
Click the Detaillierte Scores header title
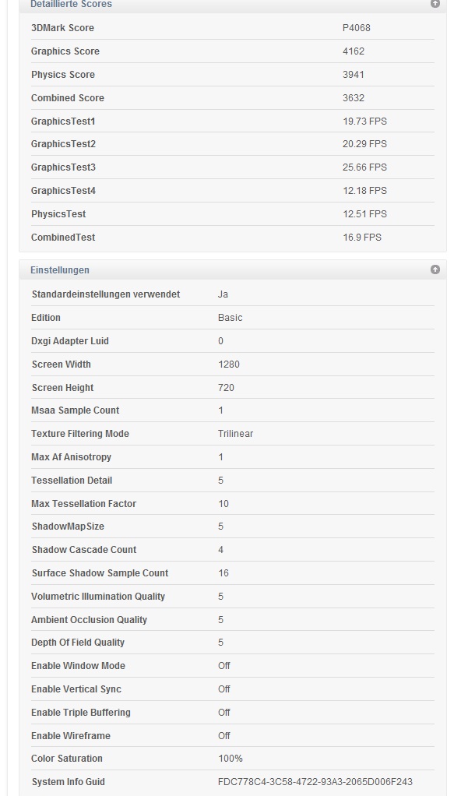(x=71, y=4)
